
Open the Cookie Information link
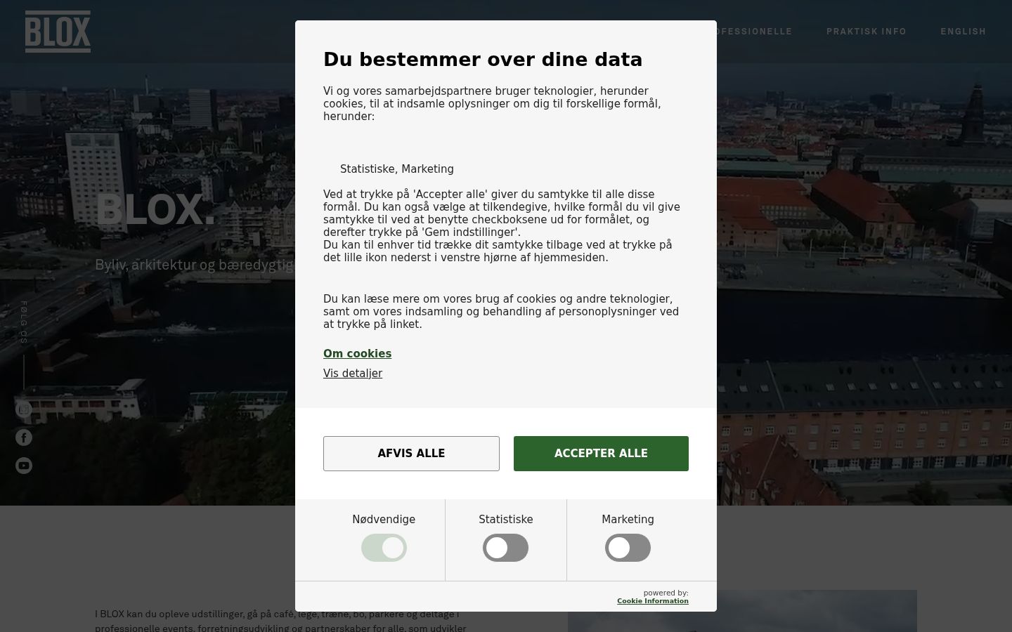(x=653, y=601)
